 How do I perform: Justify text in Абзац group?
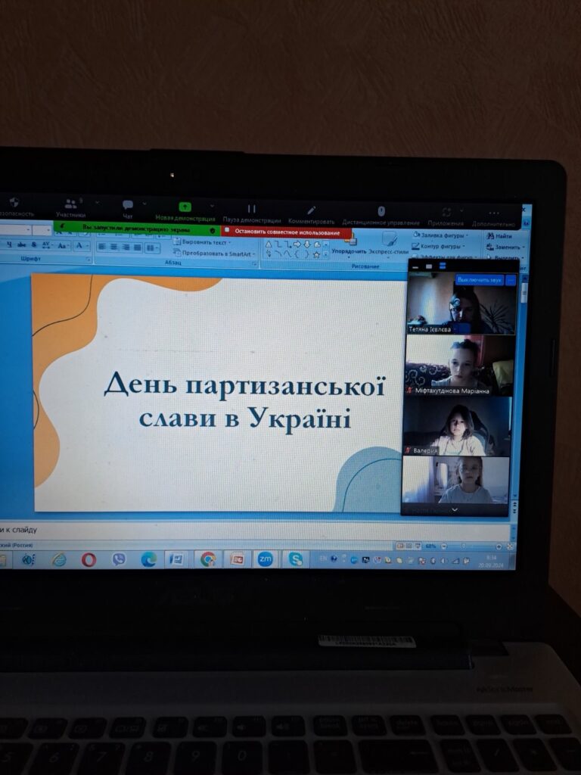point(138,247)
